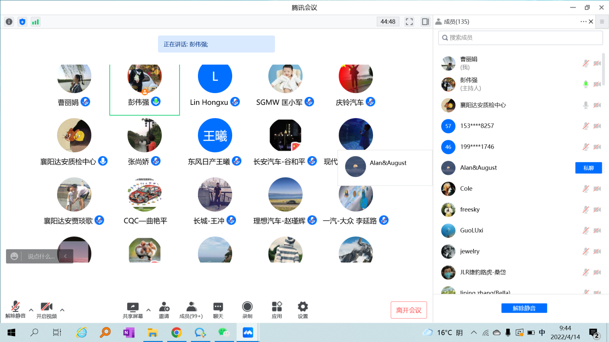This screenshot has width=609, height=342.
Task: Check network signal status icon
Action: pos(35,22)
